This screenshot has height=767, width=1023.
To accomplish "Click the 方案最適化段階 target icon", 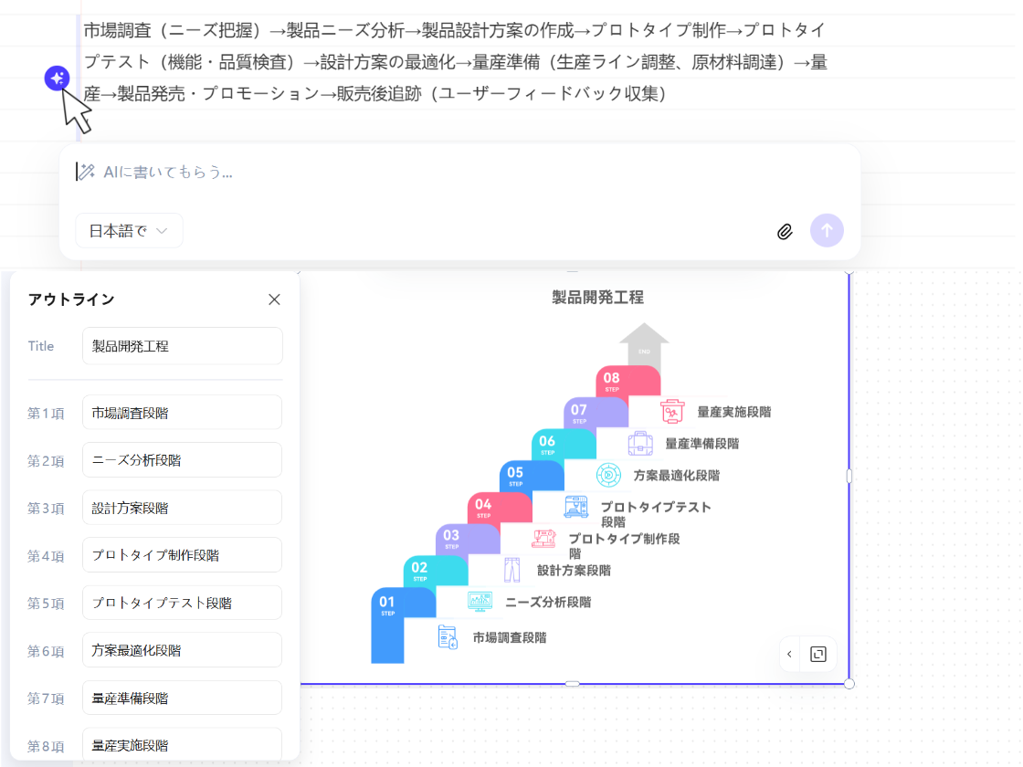I will point(608,476).
